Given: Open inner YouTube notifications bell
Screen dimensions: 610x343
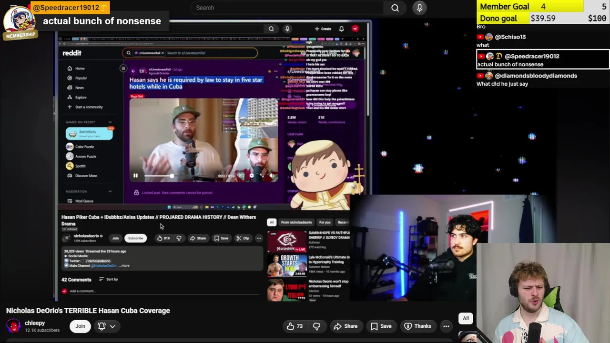Looking at the screenshot, I should 341,29.
